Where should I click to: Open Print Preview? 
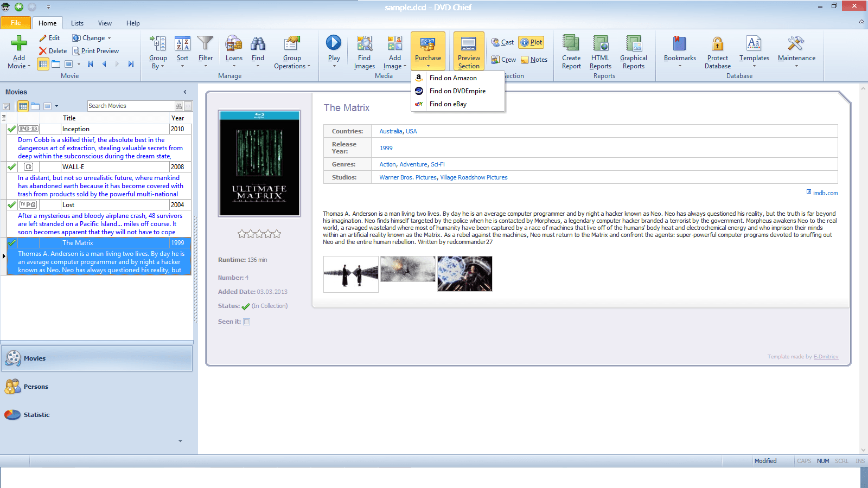96,51
